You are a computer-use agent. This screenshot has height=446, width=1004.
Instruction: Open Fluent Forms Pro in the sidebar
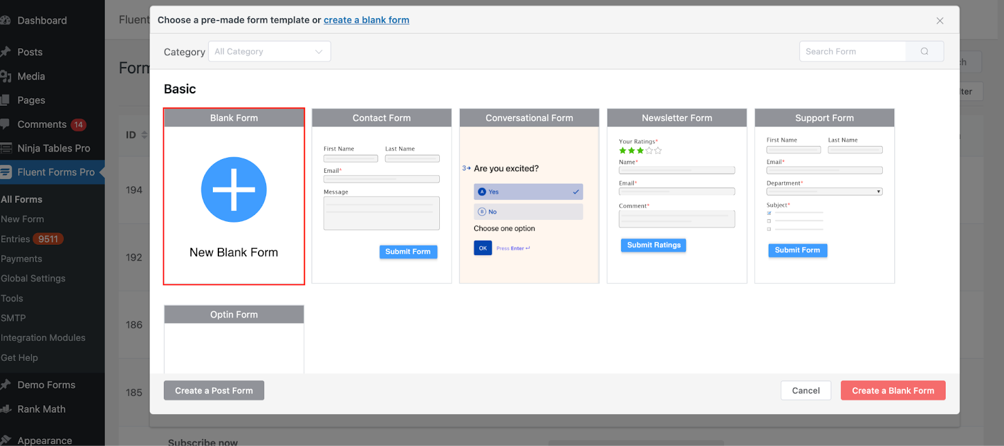tap(56, 172)
